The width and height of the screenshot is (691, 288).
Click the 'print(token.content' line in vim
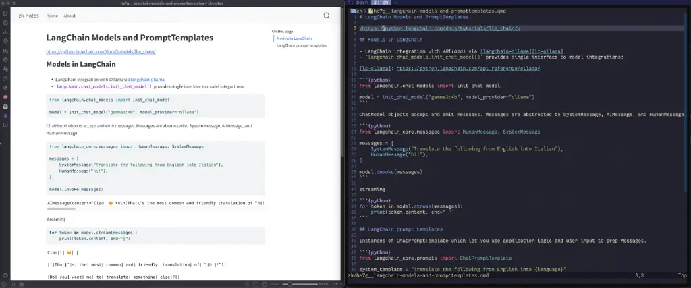coord(412,212)
